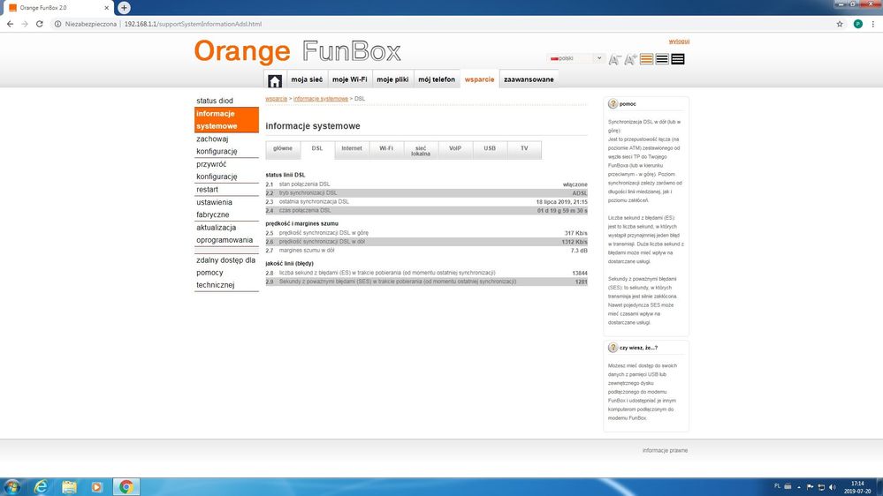
Task: Click the Orange FunBox logo
Action: pos(297,52)
